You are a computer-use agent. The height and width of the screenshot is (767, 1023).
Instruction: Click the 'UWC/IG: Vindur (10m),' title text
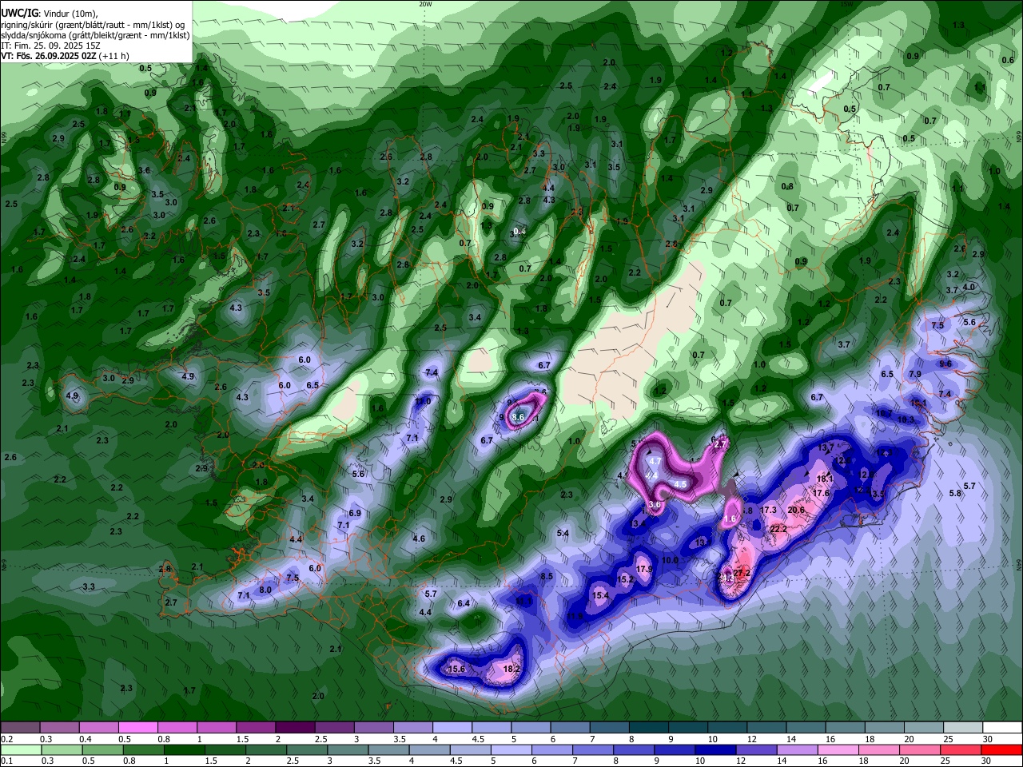[x=50, y=13]
